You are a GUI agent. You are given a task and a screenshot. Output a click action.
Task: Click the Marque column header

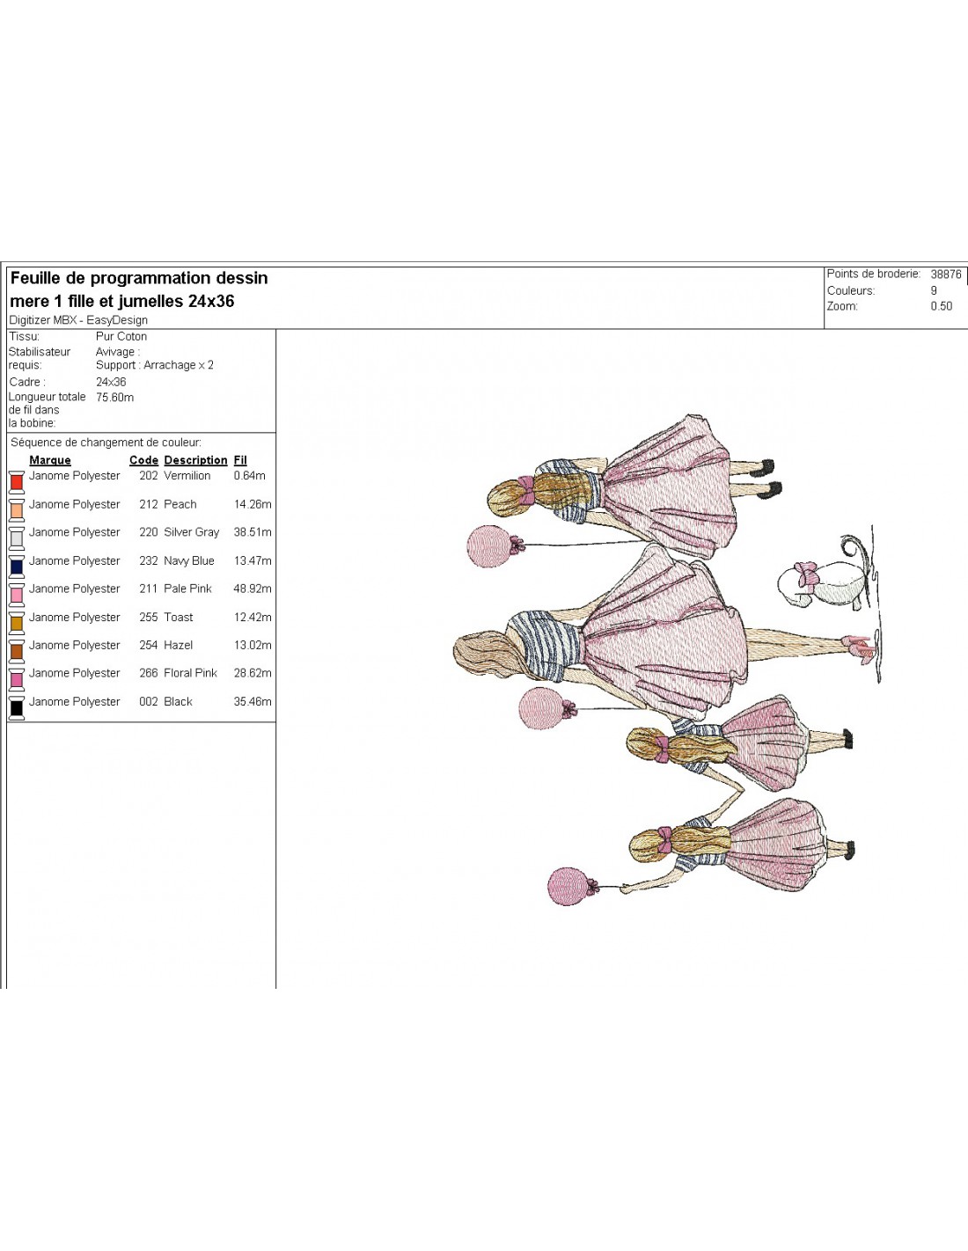[x=50, y=460]
